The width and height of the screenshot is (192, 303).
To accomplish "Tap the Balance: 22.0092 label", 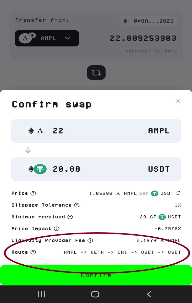I will click(151, 51).
